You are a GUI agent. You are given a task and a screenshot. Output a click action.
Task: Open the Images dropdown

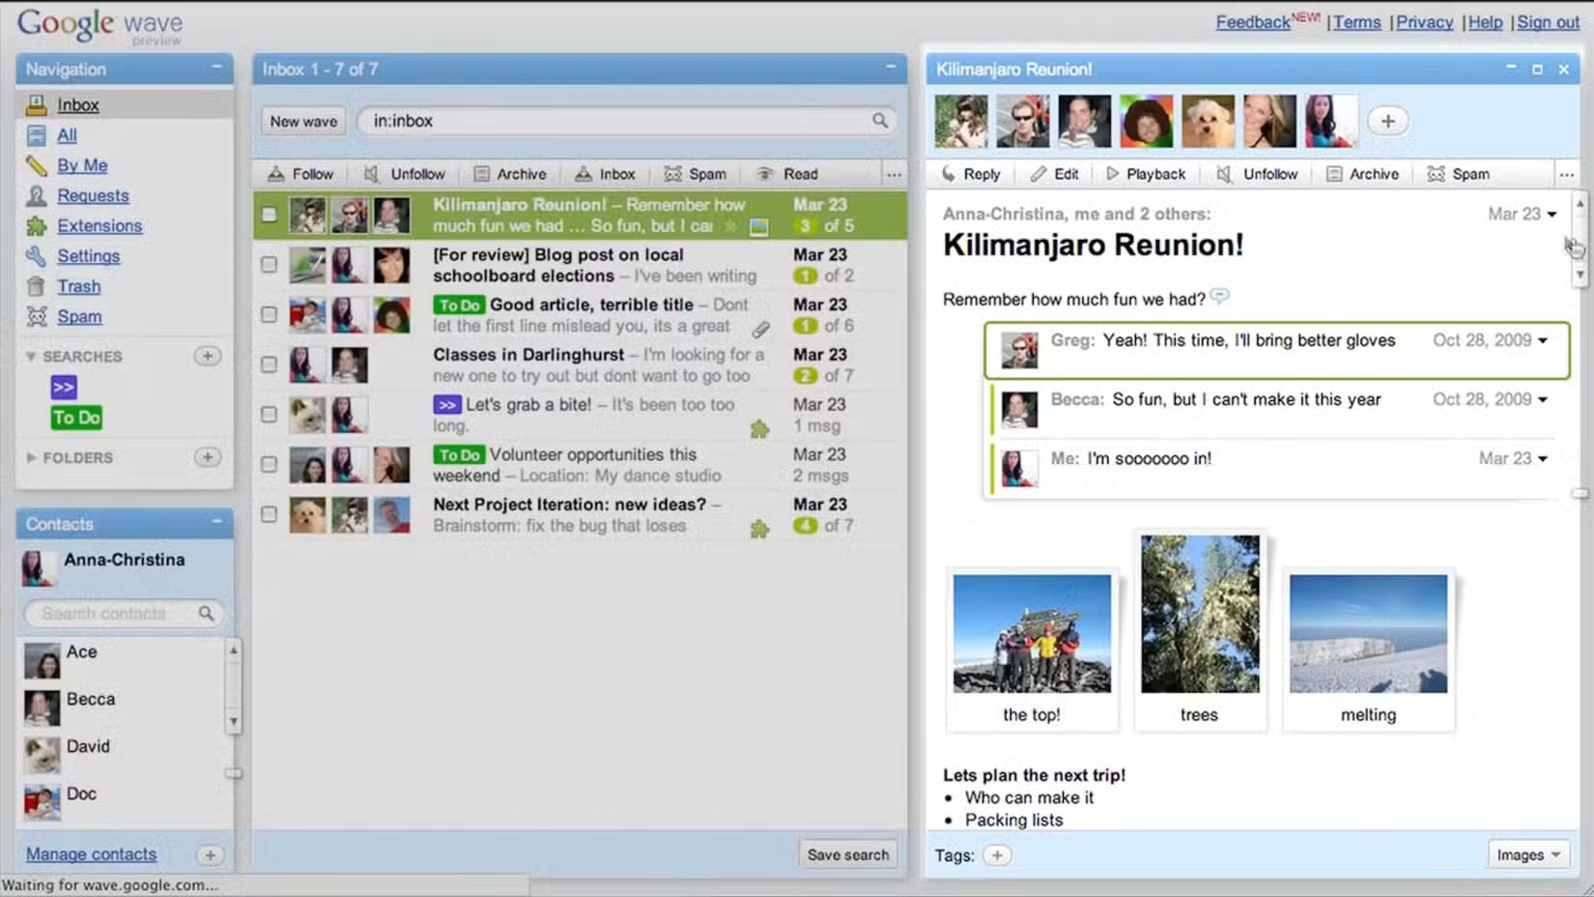point(1528,854)
